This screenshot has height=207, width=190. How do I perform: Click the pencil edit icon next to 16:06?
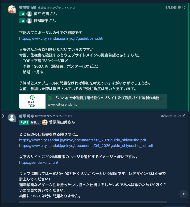coord(184,116)
